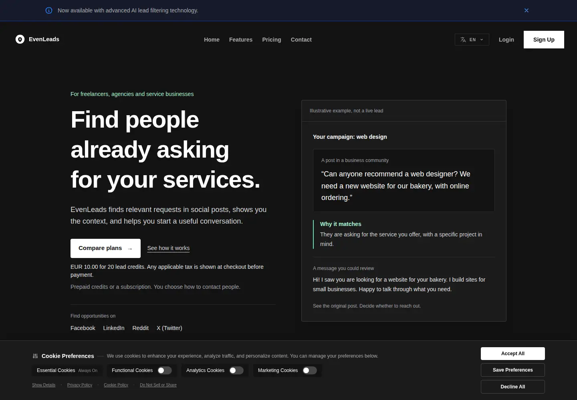Image resolution: width=577 pixels, height=400 pixels.
Task: Turn on Analytics Cookies switch
Action: (x=236, y=370)
